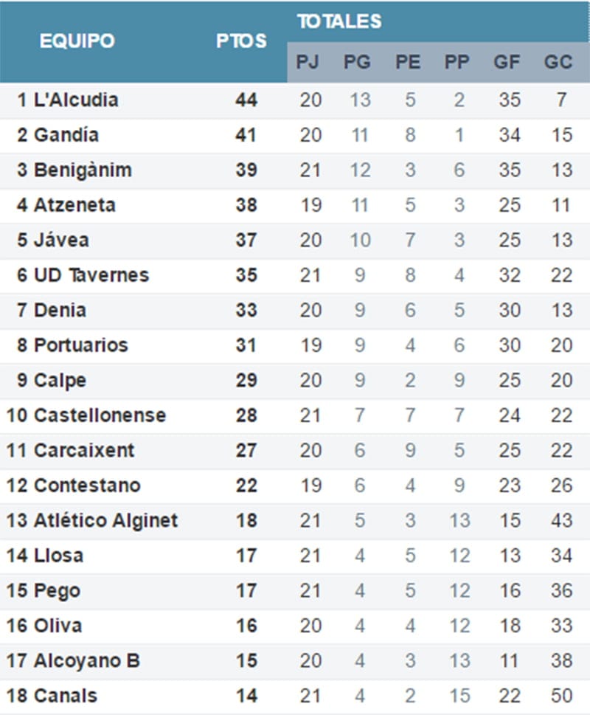The width and height of the screenshot is (590, 715).
Task: Select Atlético Alginet in the standings
Action: pyautogui.click(x=105, y=520)
